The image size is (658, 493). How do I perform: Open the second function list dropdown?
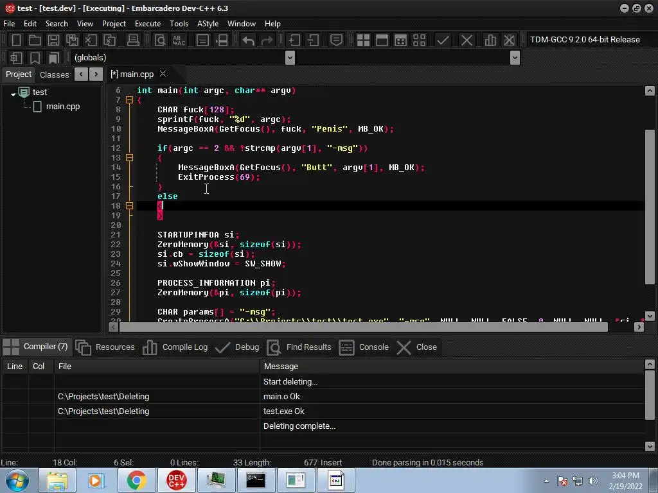coord(515,58)
